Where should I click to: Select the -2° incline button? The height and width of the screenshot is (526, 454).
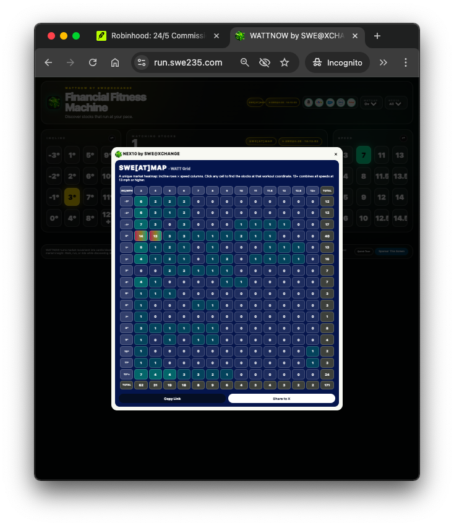click(x=54, y=176)
